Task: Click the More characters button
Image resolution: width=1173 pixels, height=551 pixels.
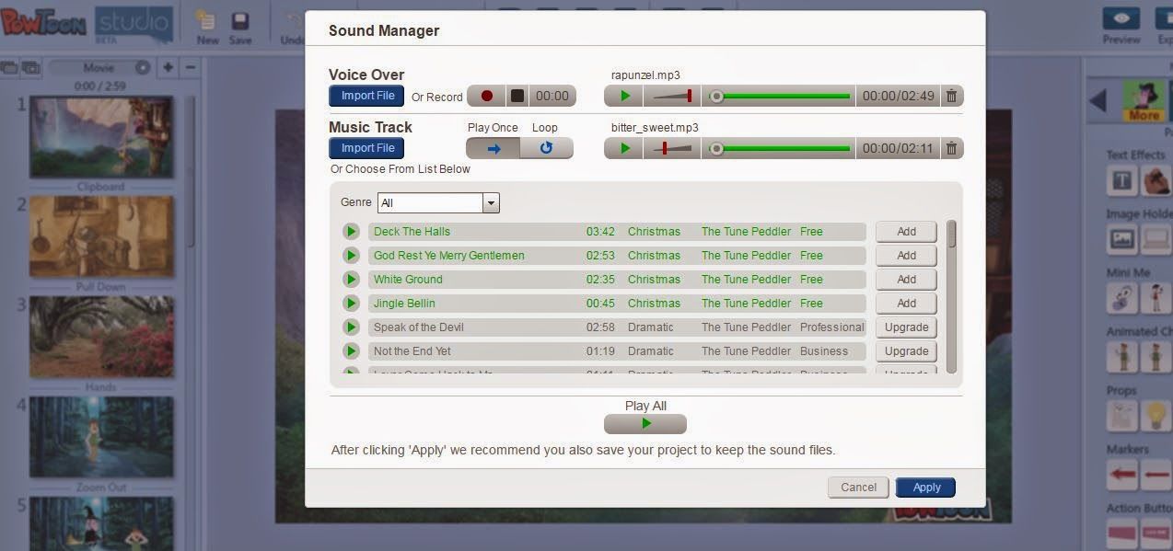Action: click(1144, 101)
